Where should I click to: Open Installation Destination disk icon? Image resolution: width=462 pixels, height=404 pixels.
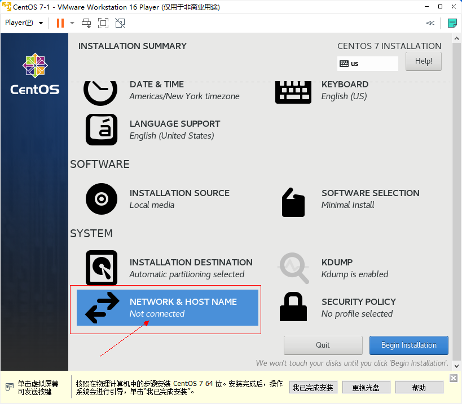click(102, 268)
